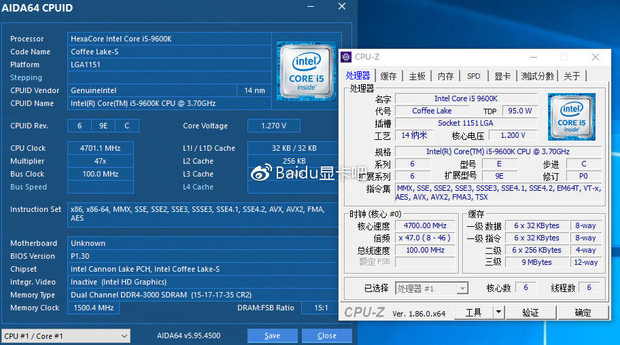Click the Motherboard value Unknown
Image resolution: width=620 pixels, height=345 pixels.
(x=203, y=243)
